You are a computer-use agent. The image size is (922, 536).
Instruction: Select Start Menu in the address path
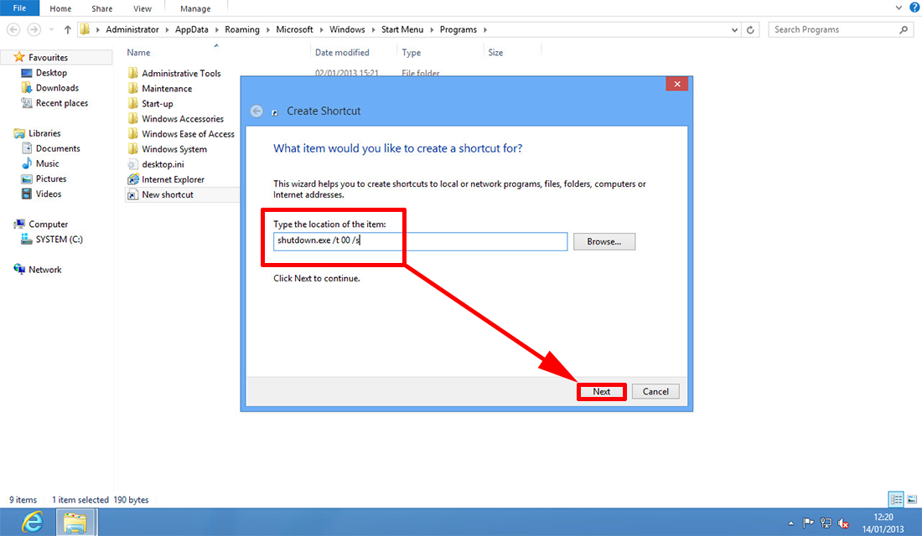[402, 29]
